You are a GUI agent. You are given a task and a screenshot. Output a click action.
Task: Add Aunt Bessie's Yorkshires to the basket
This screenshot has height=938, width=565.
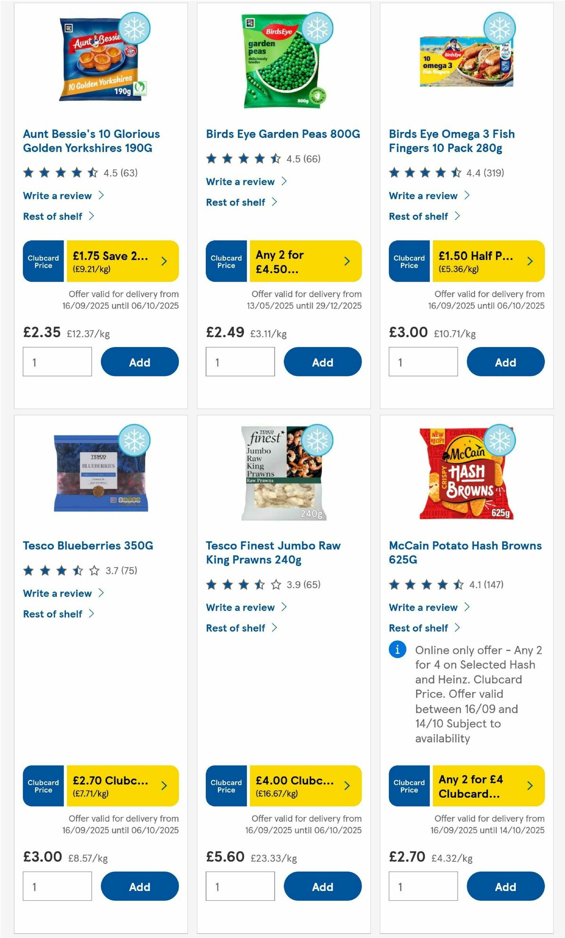139,362
